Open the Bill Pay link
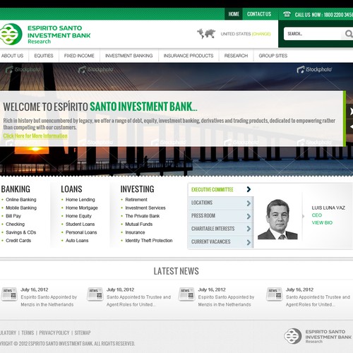The image size is (353, 353). [x=13, y=216]
